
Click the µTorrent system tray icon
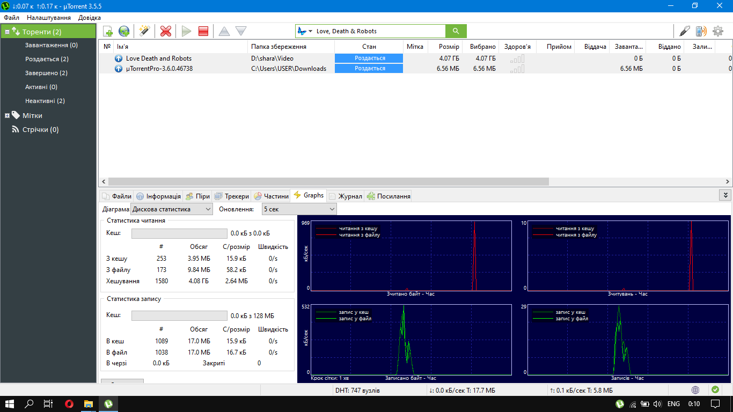(620, 404)
